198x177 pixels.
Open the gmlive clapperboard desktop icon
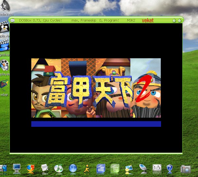point(5,46)
